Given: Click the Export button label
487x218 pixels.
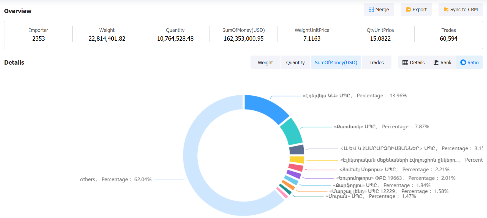Looking at the screenshot, I should (420, 10).
